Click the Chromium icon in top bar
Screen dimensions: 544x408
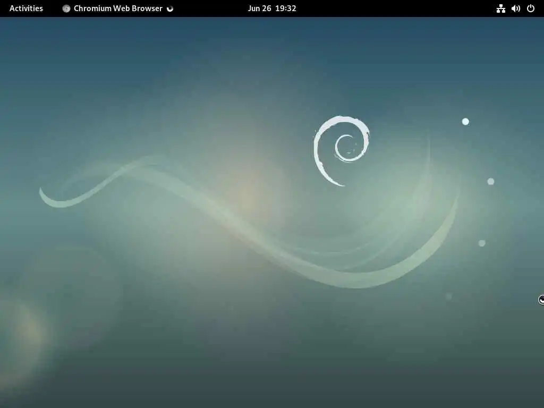pyautogui.click(x=66, y=8)
